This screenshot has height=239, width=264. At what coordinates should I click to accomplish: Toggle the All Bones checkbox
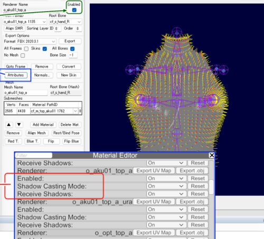72,49
